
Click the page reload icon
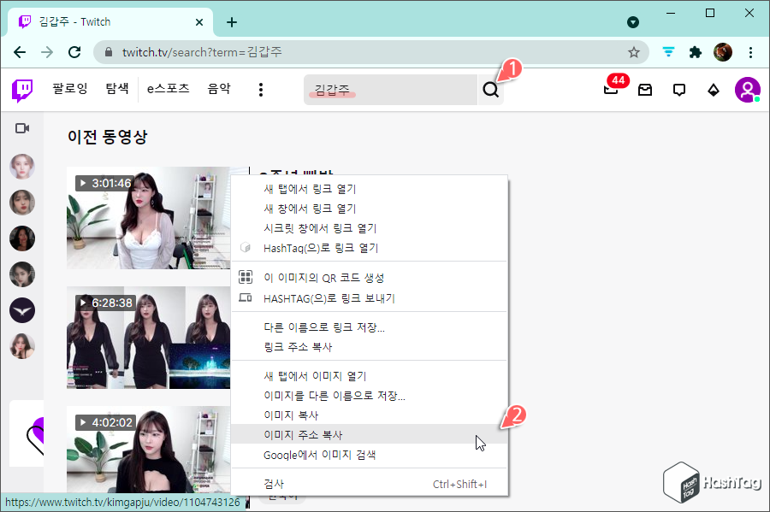coord(74,51)
